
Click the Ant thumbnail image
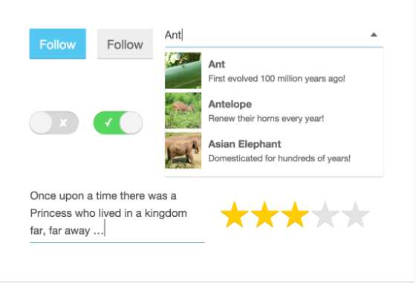pos(183,71)
